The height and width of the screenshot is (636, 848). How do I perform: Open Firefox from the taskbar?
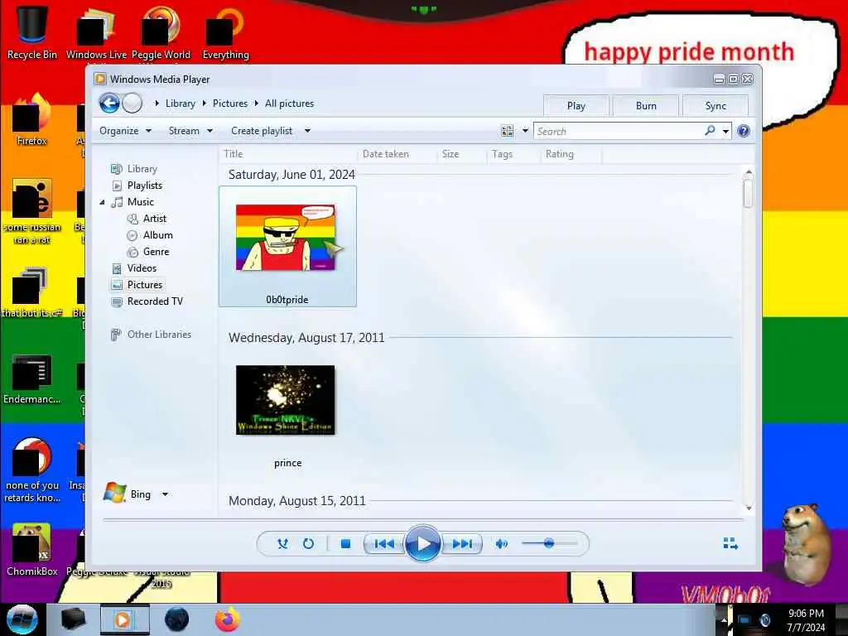[228, 619]
